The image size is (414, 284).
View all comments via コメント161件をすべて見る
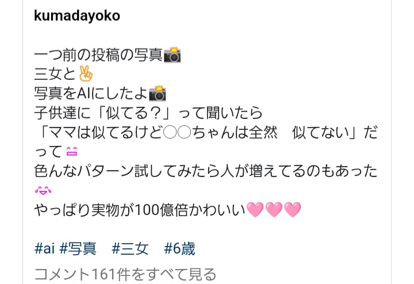[x=125, y=274]
